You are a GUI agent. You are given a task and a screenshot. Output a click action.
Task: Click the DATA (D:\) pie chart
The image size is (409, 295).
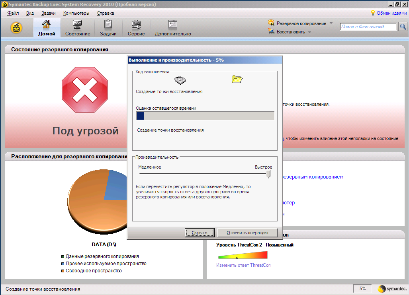(97, 202)
